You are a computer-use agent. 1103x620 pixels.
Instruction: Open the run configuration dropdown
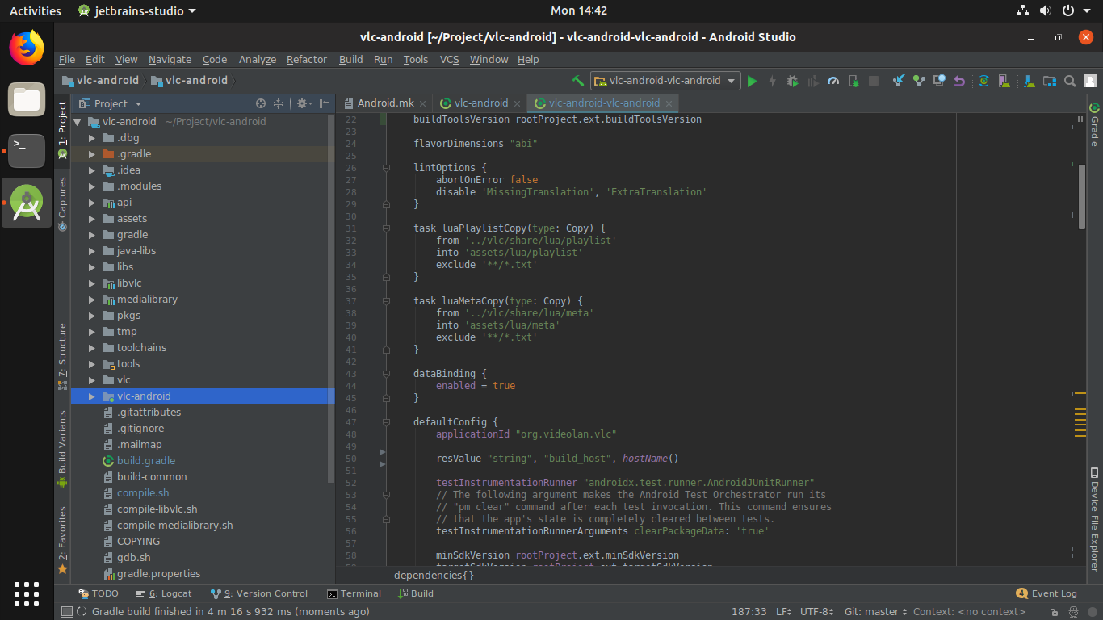[x=665, y=81]
